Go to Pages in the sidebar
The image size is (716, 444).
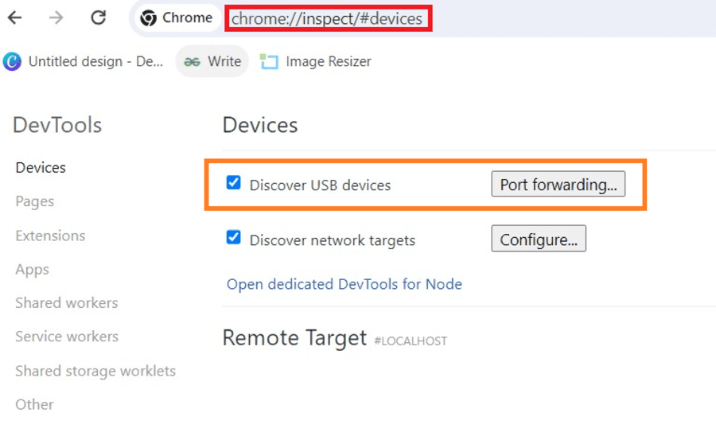click(35, 202)
